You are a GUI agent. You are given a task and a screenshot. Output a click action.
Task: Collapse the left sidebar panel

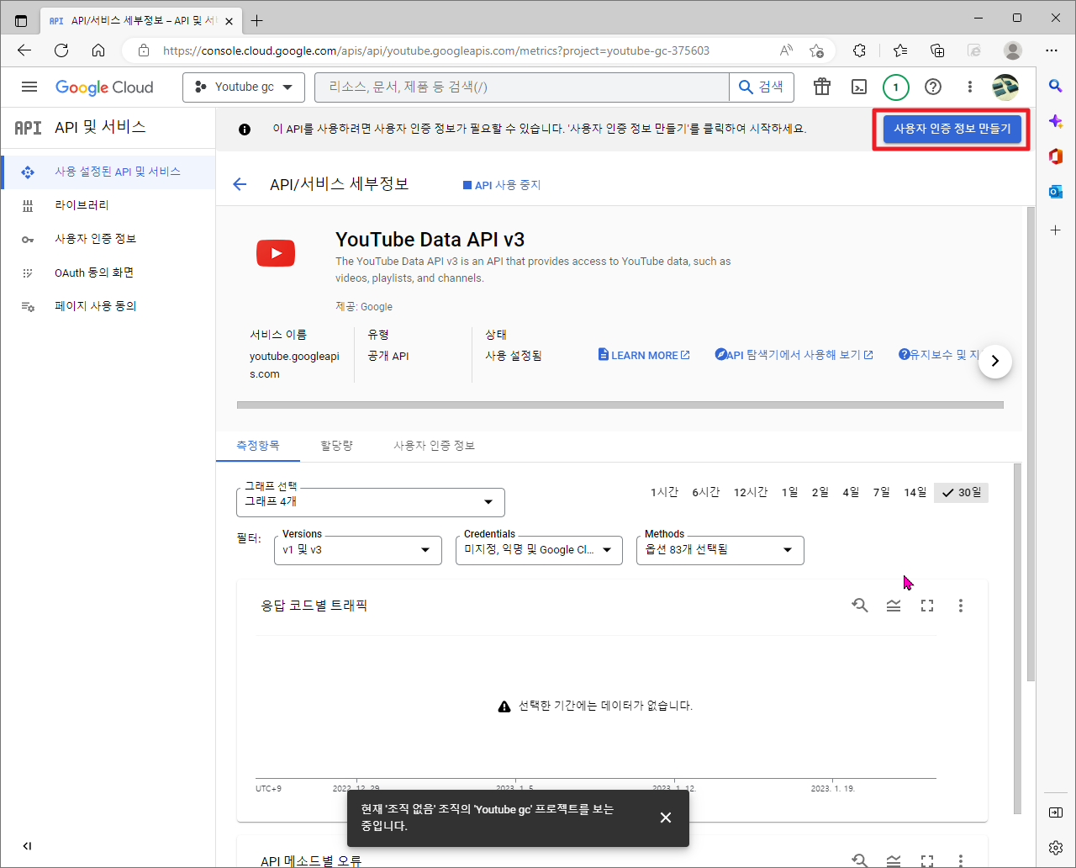[x=27, y=846]
